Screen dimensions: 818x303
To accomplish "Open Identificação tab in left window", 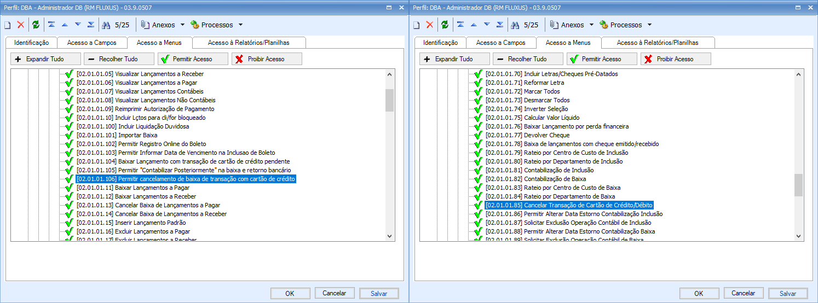I will point(31,43).
